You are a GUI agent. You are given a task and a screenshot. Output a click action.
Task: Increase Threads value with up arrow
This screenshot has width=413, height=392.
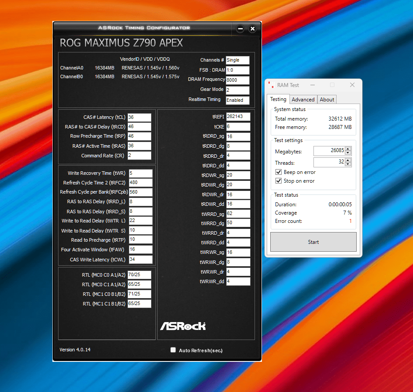click(x=348, y=160)
